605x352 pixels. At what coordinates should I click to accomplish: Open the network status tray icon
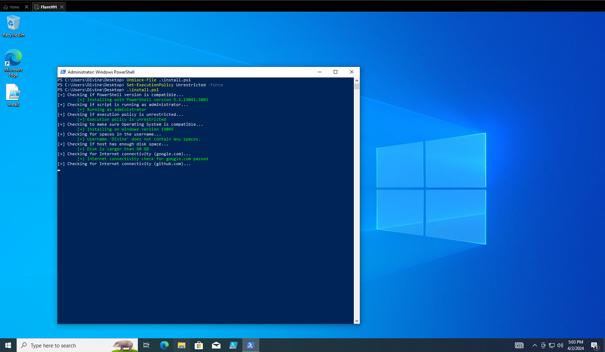(552, 345)
